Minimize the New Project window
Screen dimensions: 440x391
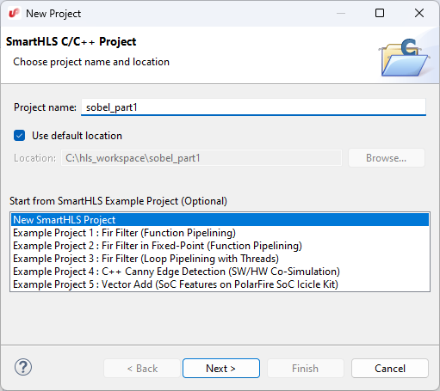tap(341, 13)
